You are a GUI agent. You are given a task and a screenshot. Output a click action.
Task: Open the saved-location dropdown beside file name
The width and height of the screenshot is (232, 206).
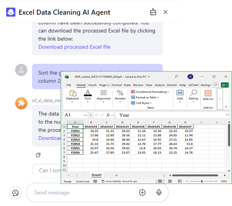pos(149,77)
